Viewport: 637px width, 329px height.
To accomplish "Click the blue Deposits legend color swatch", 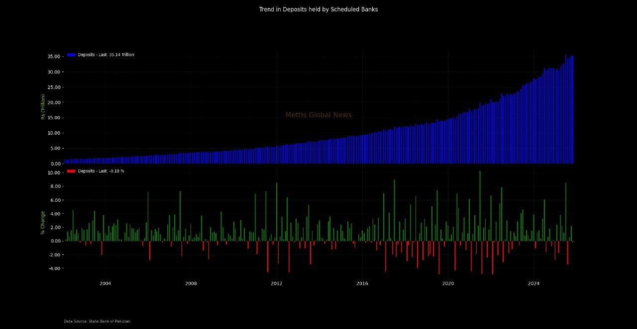I will coord(71,55).
